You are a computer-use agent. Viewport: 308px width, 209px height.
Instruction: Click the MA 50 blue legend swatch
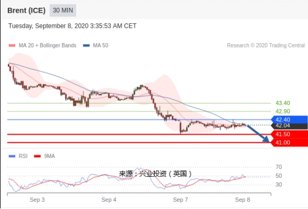pos(86,45)
